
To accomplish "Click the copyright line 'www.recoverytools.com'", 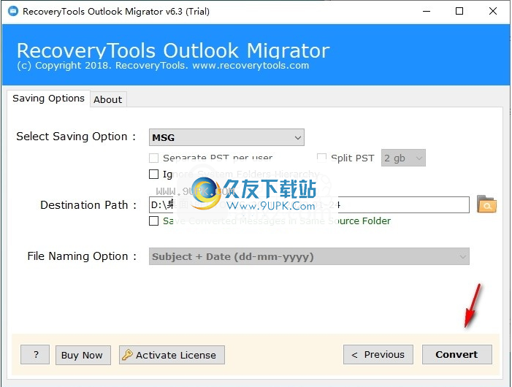I will (251, 66).
